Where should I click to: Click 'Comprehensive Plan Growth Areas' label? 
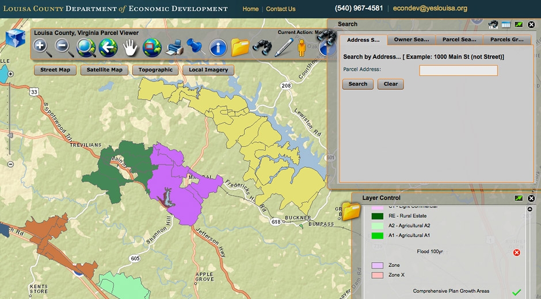click(x=451, y=291)
